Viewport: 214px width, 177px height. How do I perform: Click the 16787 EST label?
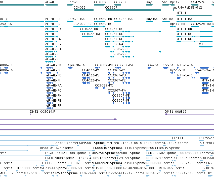tap(83, 158)
